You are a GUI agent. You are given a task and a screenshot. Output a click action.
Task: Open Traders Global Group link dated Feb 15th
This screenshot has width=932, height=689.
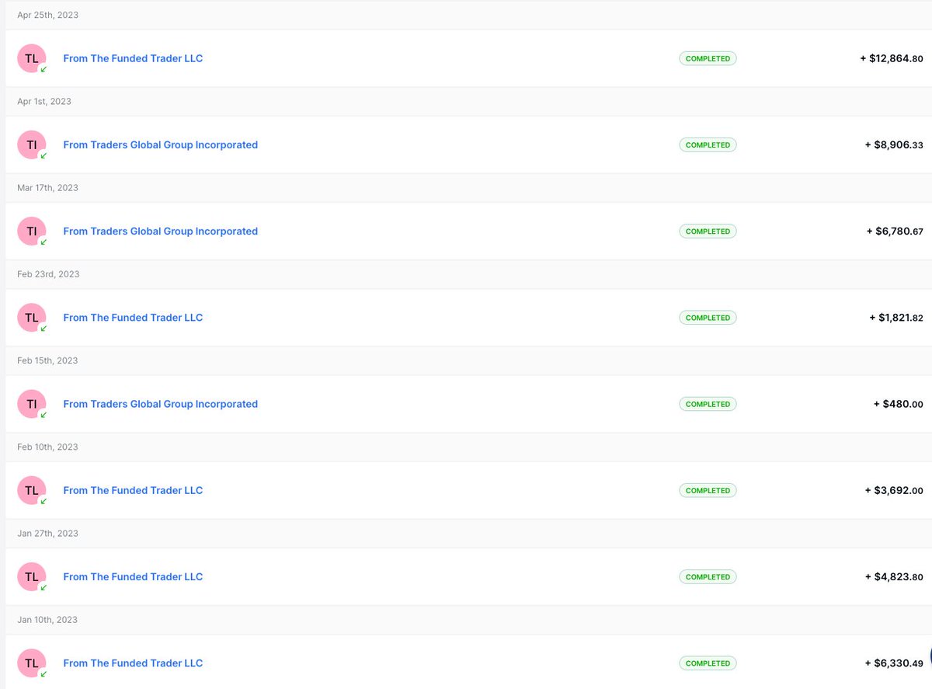[160, 404]
